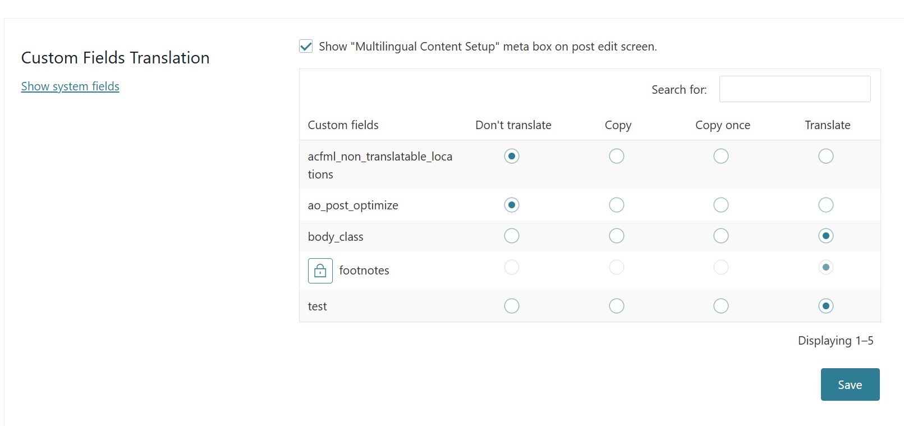Set acfml_non_translatable_locations to Translate
The height and width of the screenshot is (426, 904).
click(x=825, y=156)
